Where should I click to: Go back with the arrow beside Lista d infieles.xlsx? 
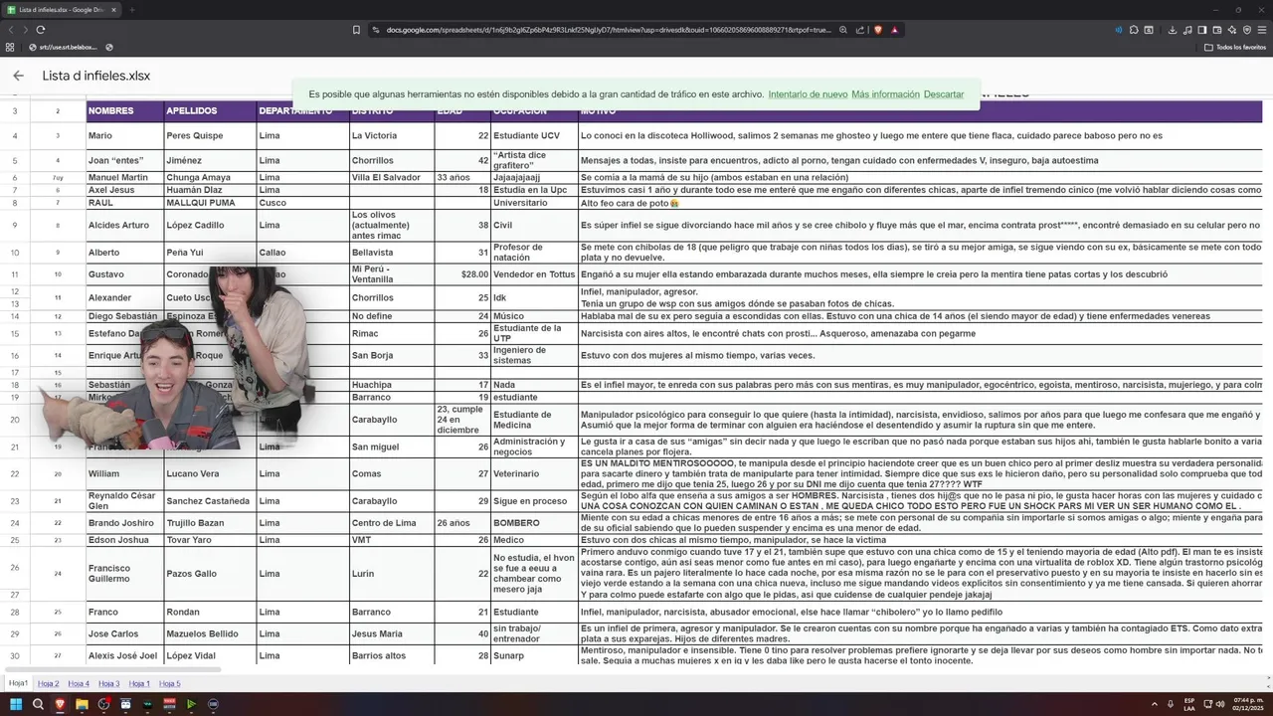[x=18, y=76]
